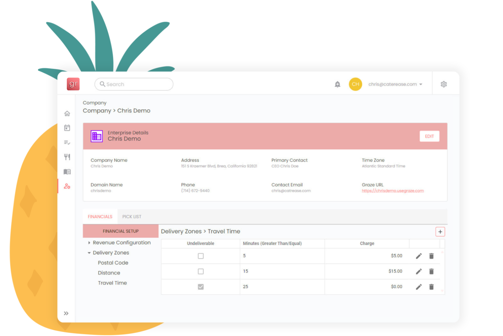
Task: Click the fork and knife menu icon
Action: coord(67,157)
